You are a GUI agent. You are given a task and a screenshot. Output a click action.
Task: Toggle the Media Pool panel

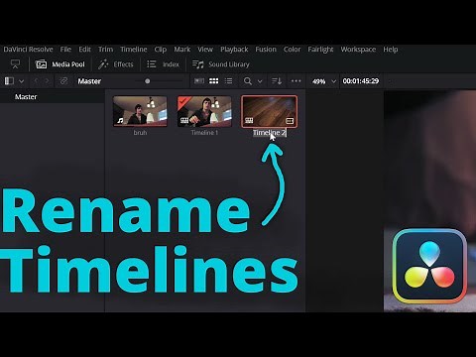pos(59,64)
